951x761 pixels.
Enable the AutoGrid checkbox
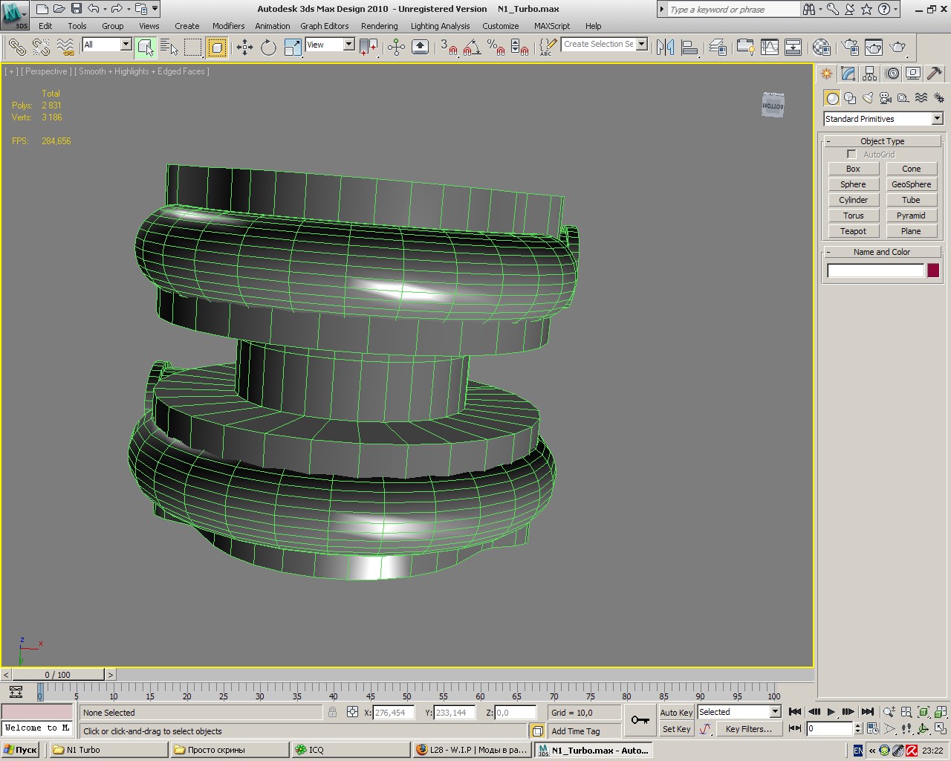pos(851,155)
